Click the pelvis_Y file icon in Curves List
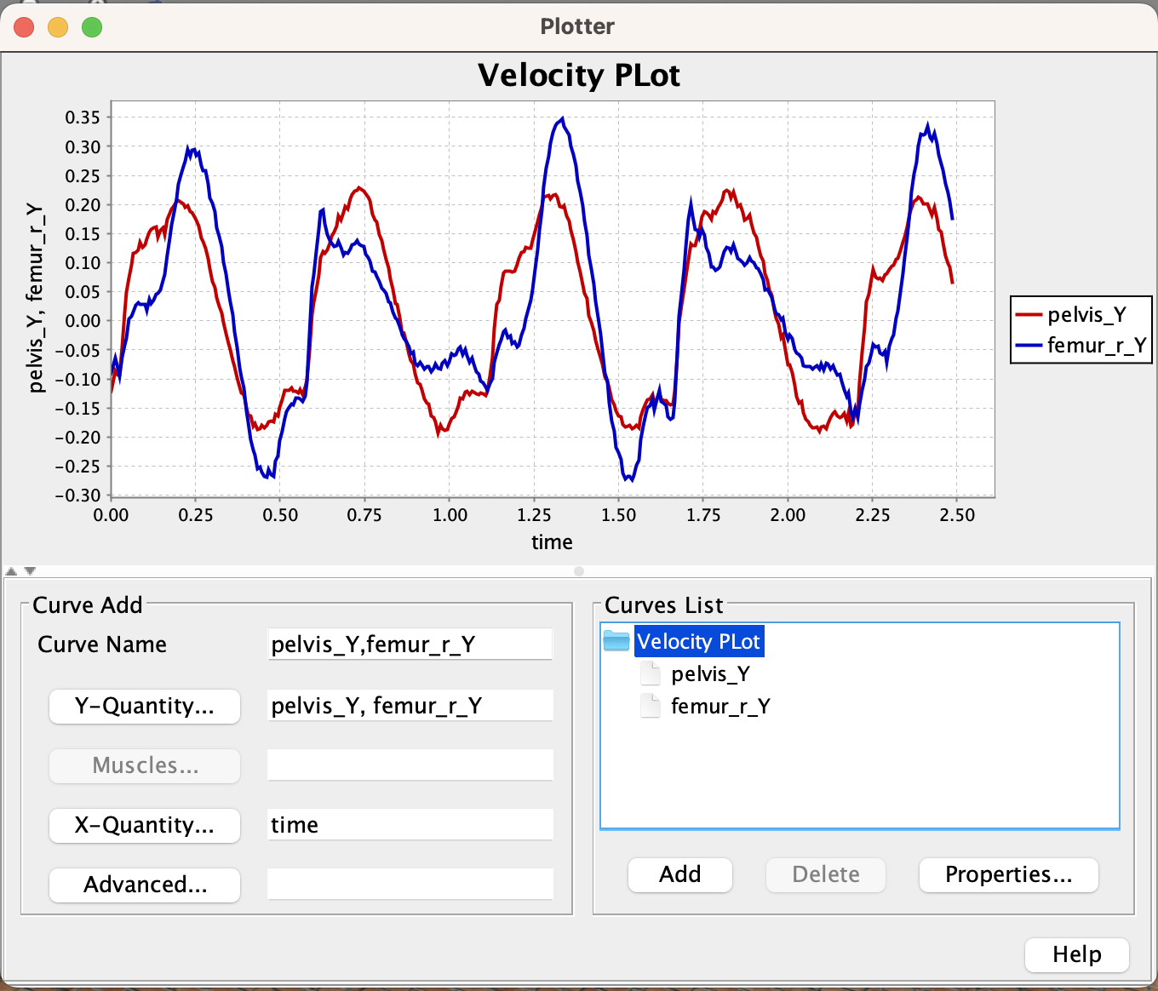Viewport: 1158px width, 991px height. 651,673
